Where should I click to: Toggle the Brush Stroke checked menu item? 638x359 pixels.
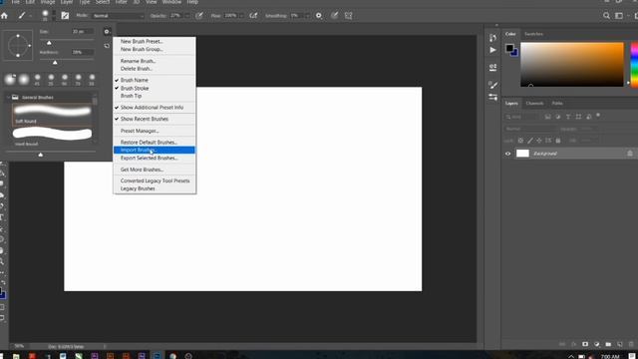[135, 88]
